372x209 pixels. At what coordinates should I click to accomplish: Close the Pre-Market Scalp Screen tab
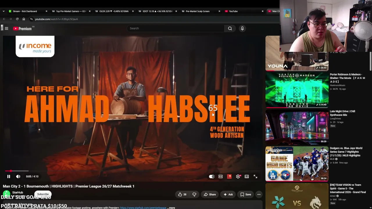tap(219, 11)
